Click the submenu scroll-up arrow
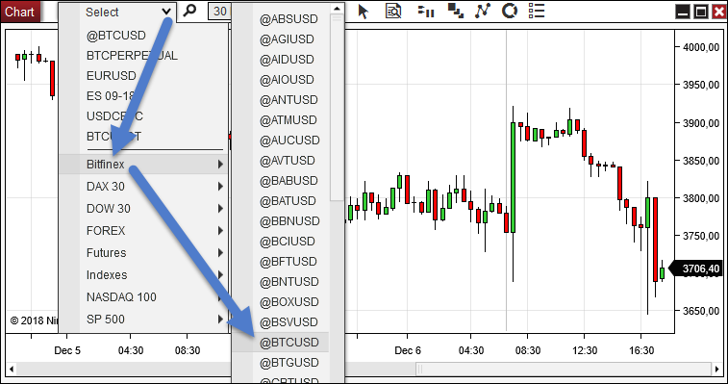Image resolution: width=728 pixels, height=384 pixels. pyautogui.click(x=337, y=9)
